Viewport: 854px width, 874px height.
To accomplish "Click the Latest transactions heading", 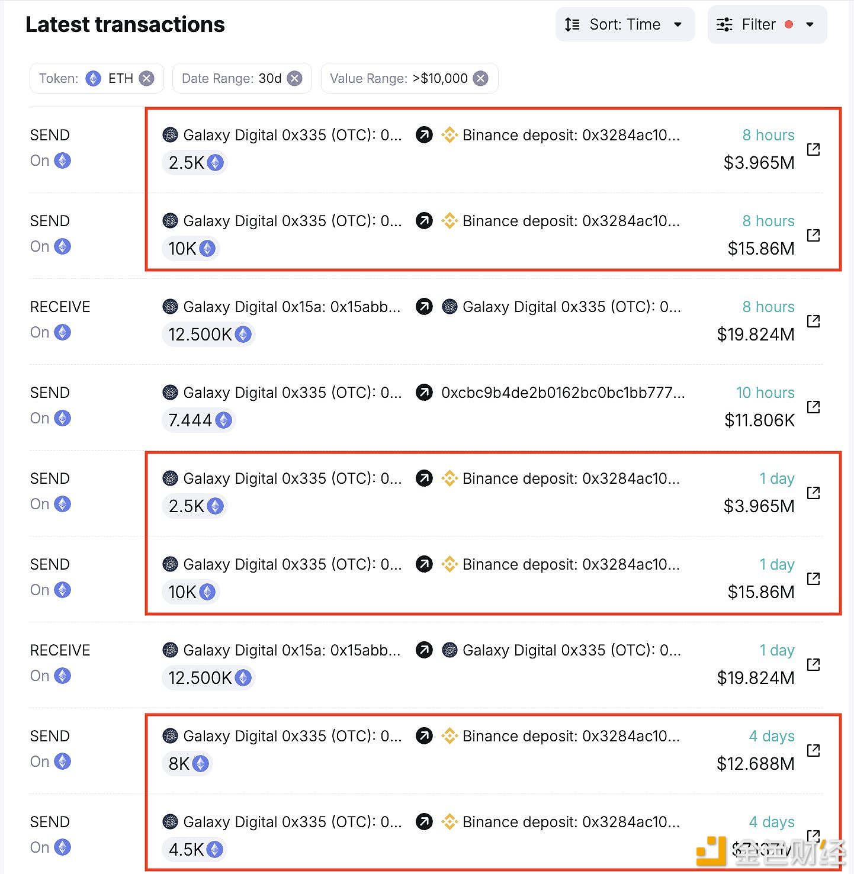I will point(125,24).
